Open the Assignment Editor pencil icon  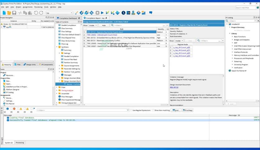coord(77,13)
